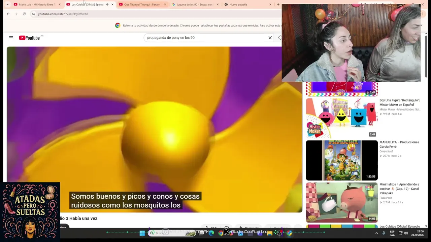The height and width of the screenshot is (242, 431).
Task: Open a new browser tab
Action: 278,4
